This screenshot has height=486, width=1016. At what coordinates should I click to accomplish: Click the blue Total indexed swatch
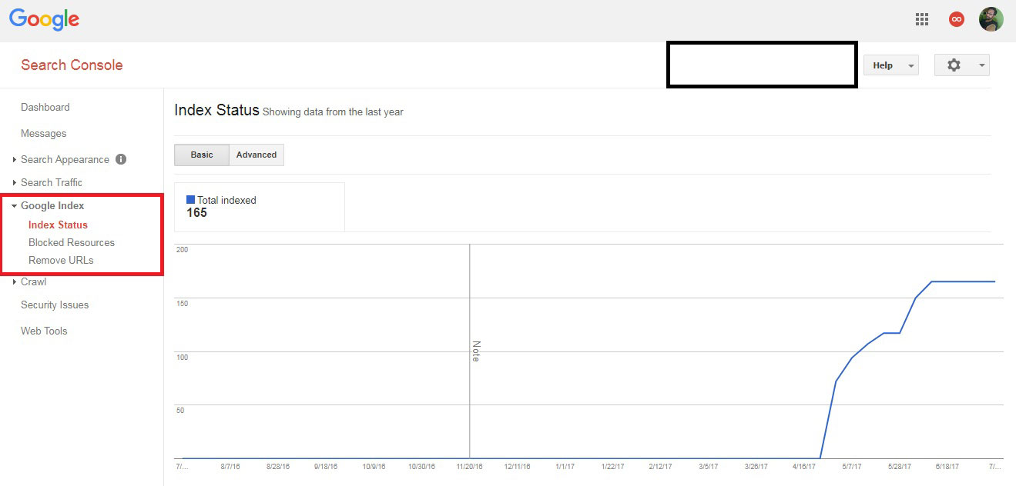pyautogui.click(x=191, y=200)
